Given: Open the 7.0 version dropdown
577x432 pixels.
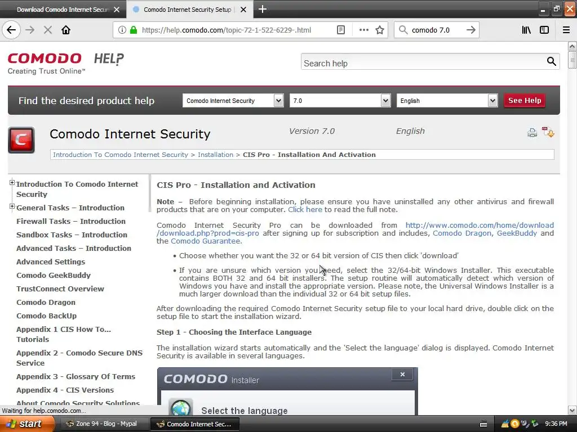Looking at the screenshot, I should pyautogui.click(x=340, y=101).
